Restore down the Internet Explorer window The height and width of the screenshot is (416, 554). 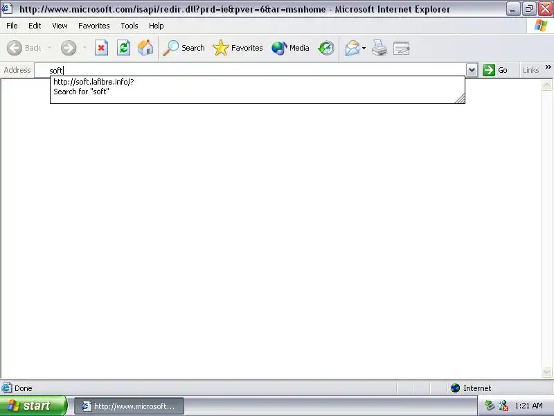point(529,9)
